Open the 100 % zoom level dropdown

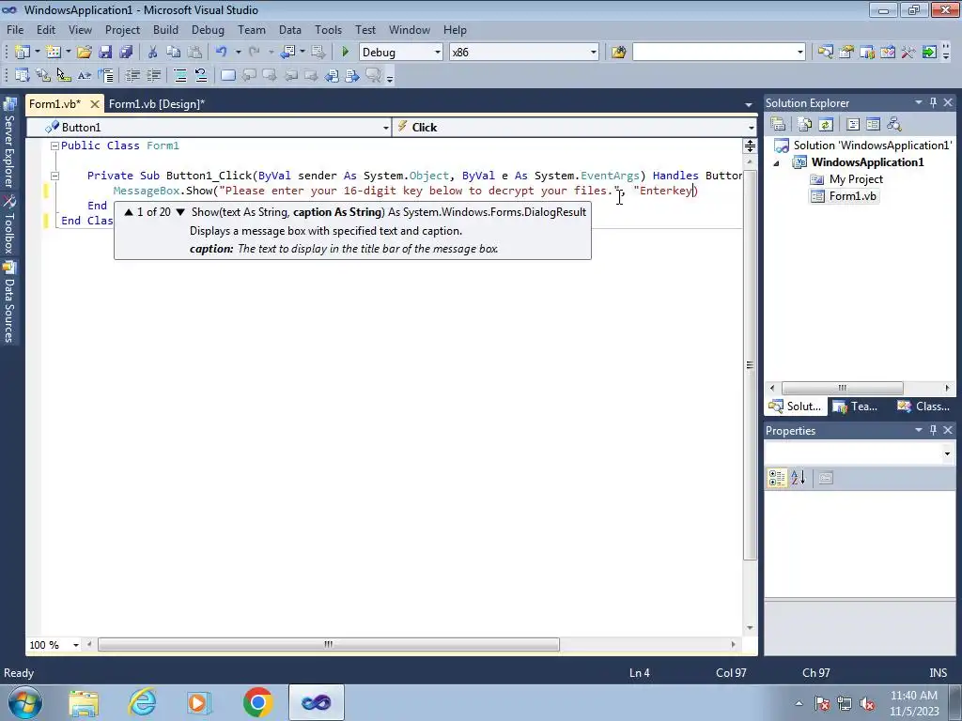[76, 645]
